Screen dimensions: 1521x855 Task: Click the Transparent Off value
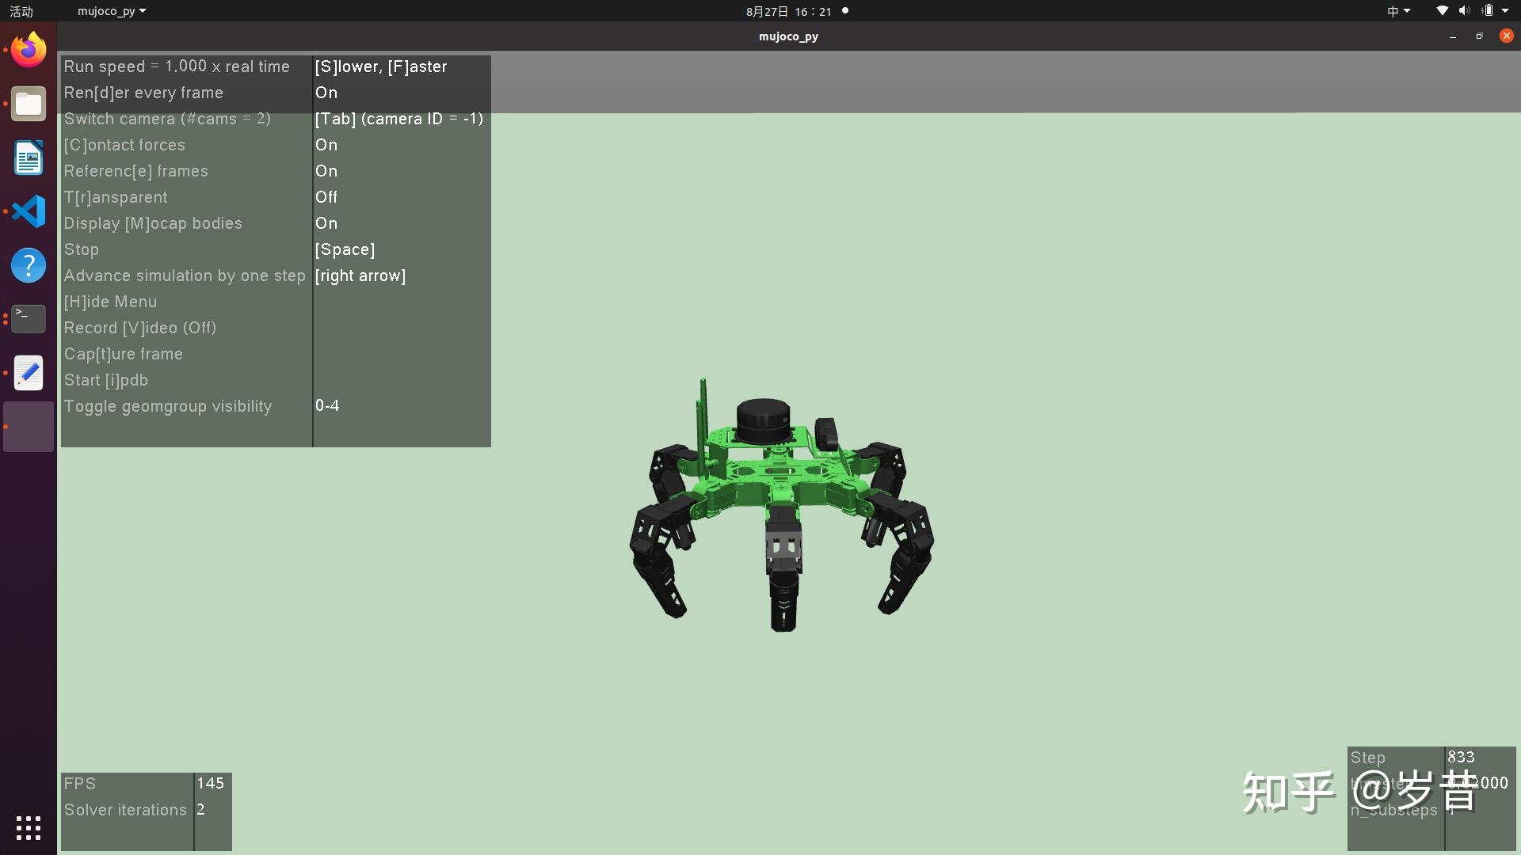326,197
